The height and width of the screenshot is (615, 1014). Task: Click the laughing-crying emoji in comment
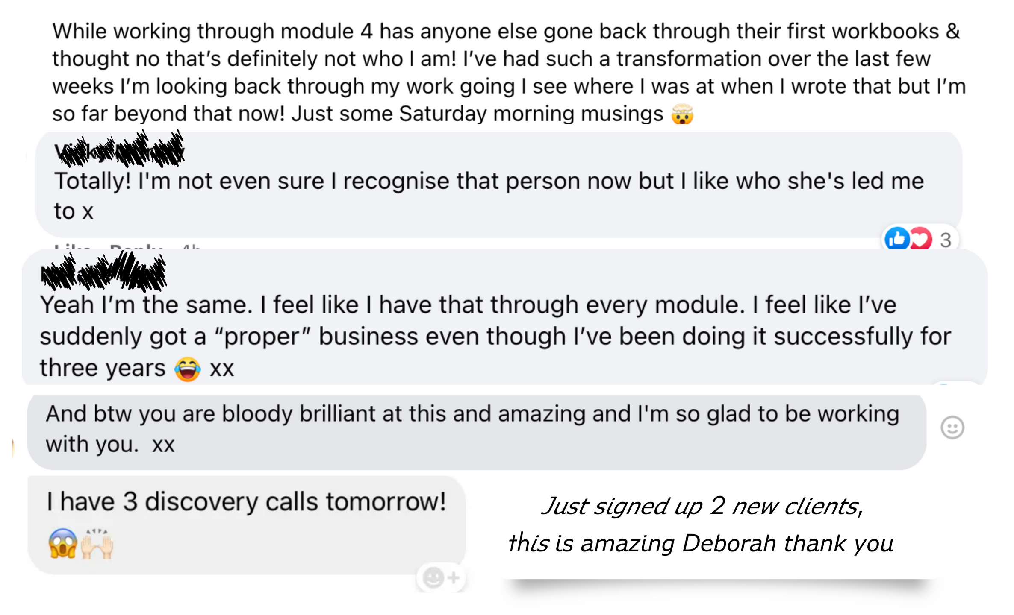pyautogui.click(x=187, y=369)
